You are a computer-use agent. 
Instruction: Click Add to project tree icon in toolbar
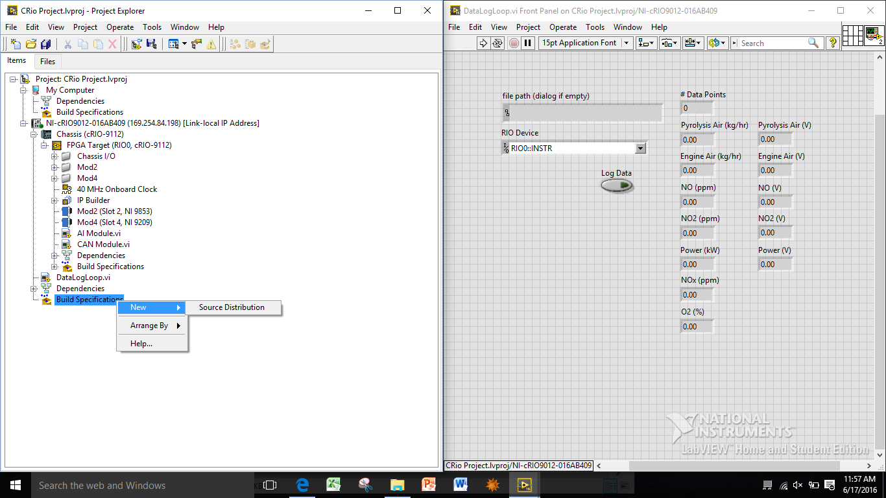point(136,43)
